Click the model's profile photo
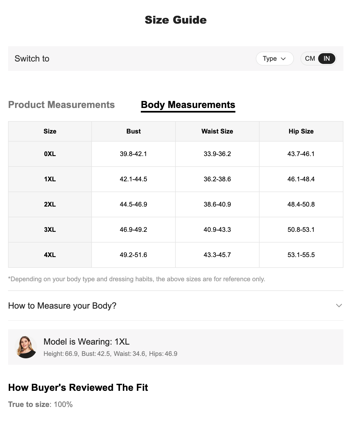This screenshot has width=352, height=426. pyautogui.click(x=26, y=347)
